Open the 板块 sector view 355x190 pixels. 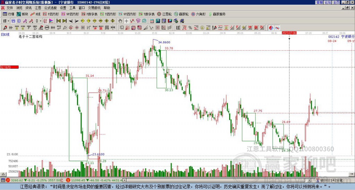pyautogui.click(x=23, y=14)
